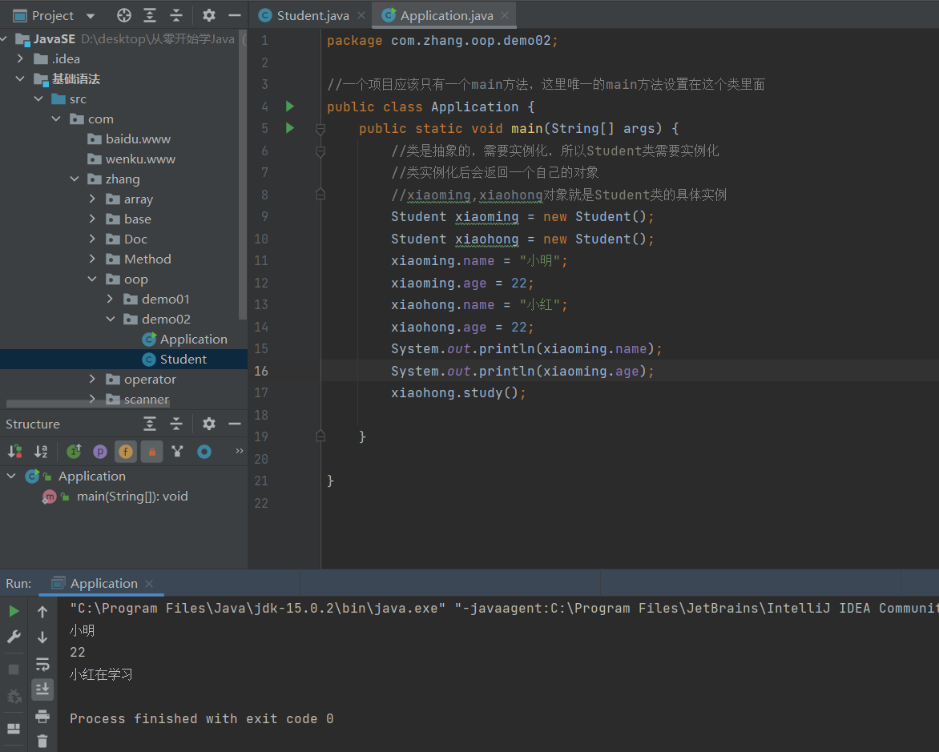Collapse Application node in Structure tree
939x752 pixels.
[11, 476]
